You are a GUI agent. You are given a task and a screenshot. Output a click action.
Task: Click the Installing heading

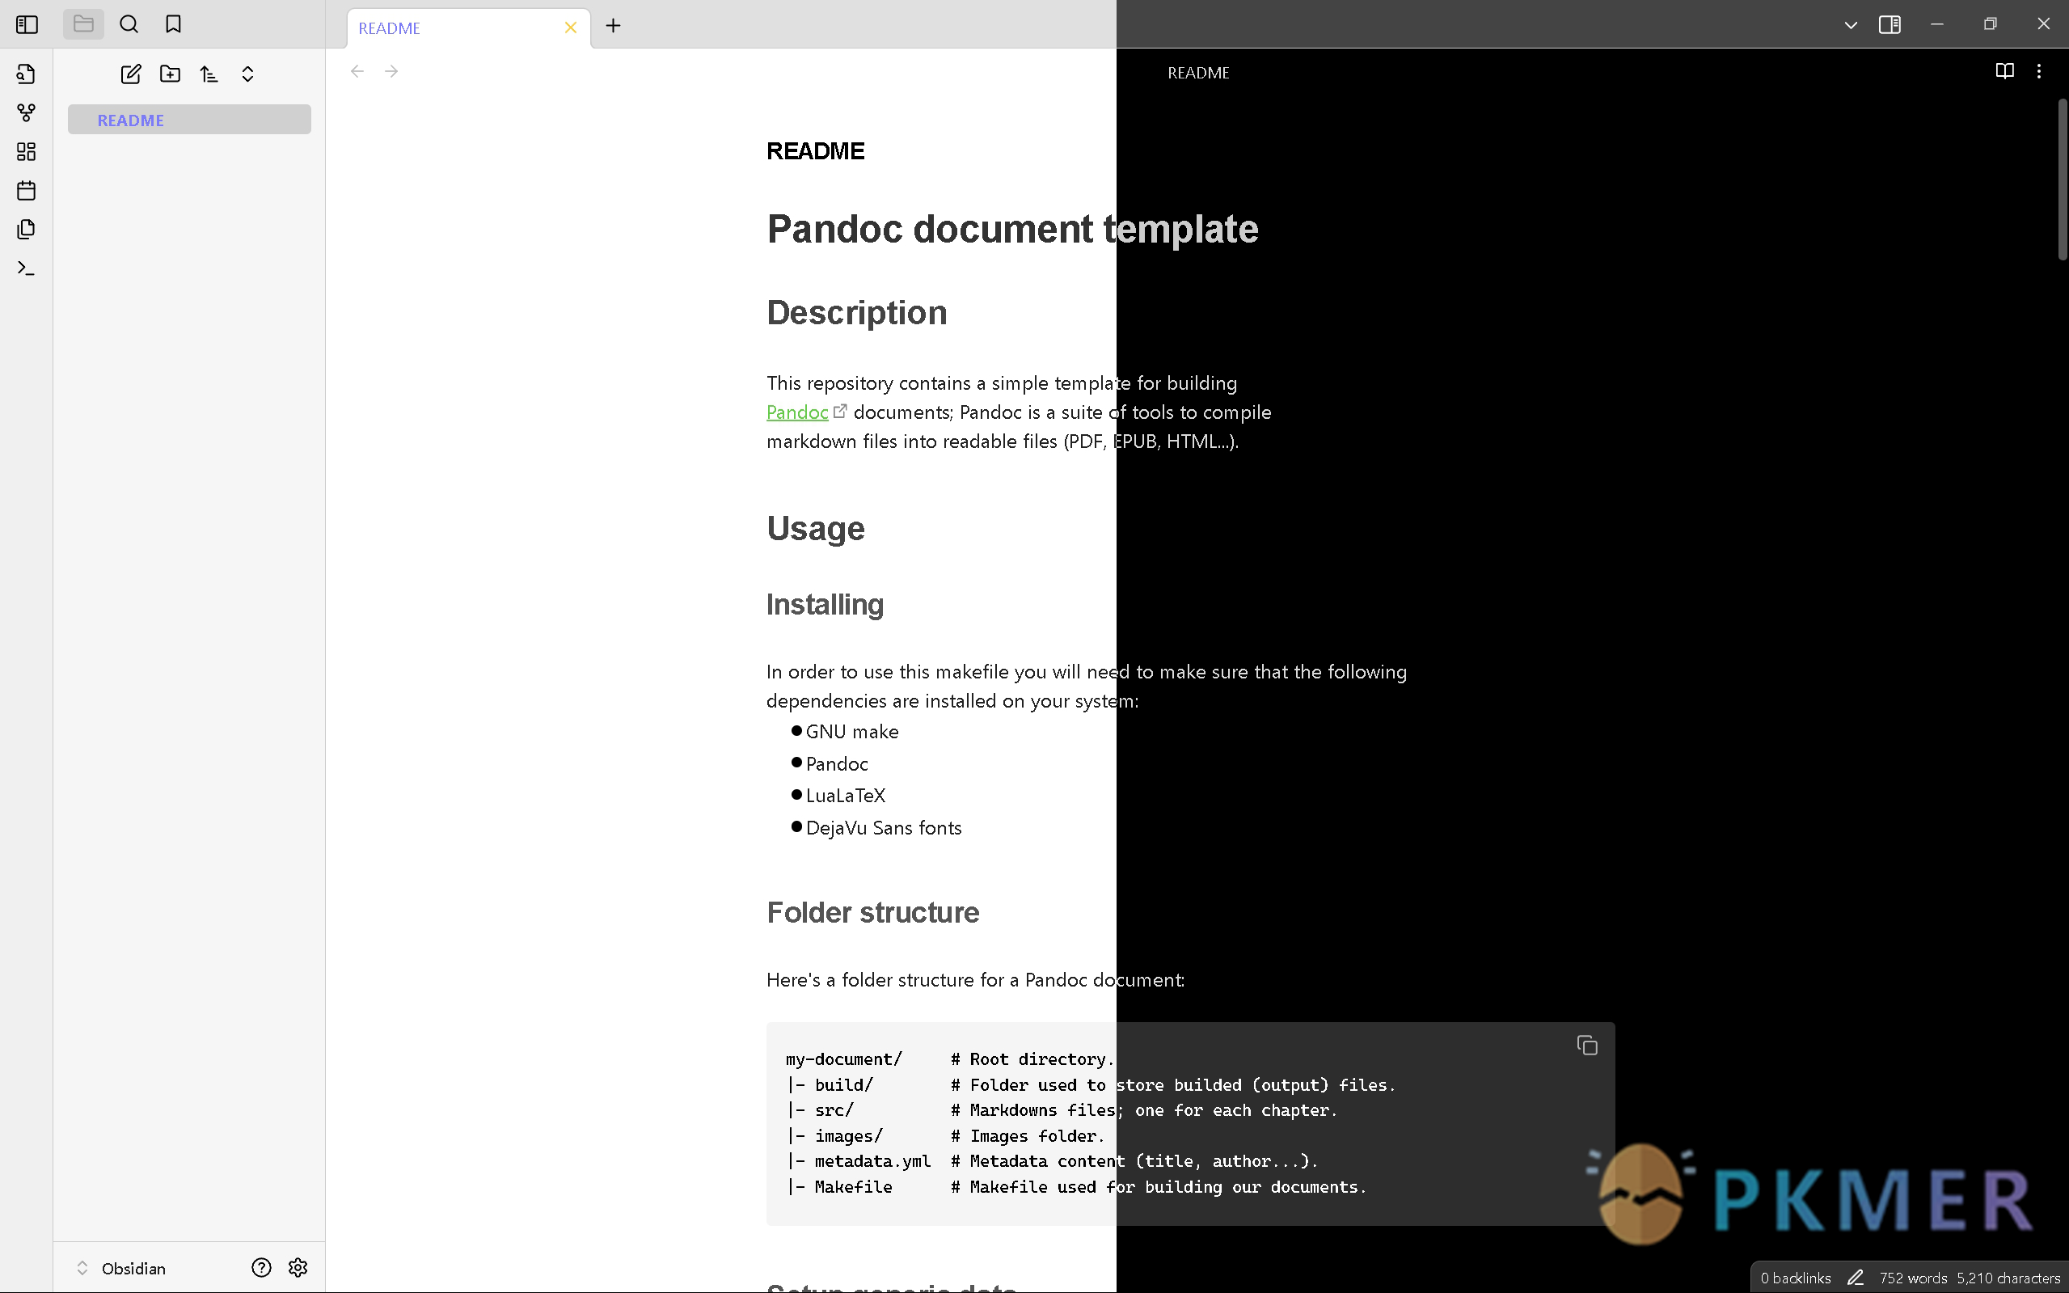click(825, 605)
